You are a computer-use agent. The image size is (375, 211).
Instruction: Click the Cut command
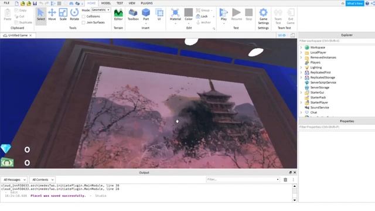point(19,16)
